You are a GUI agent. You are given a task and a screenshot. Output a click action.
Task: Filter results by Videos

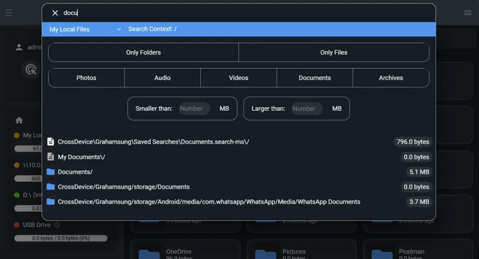pos(238,78)
